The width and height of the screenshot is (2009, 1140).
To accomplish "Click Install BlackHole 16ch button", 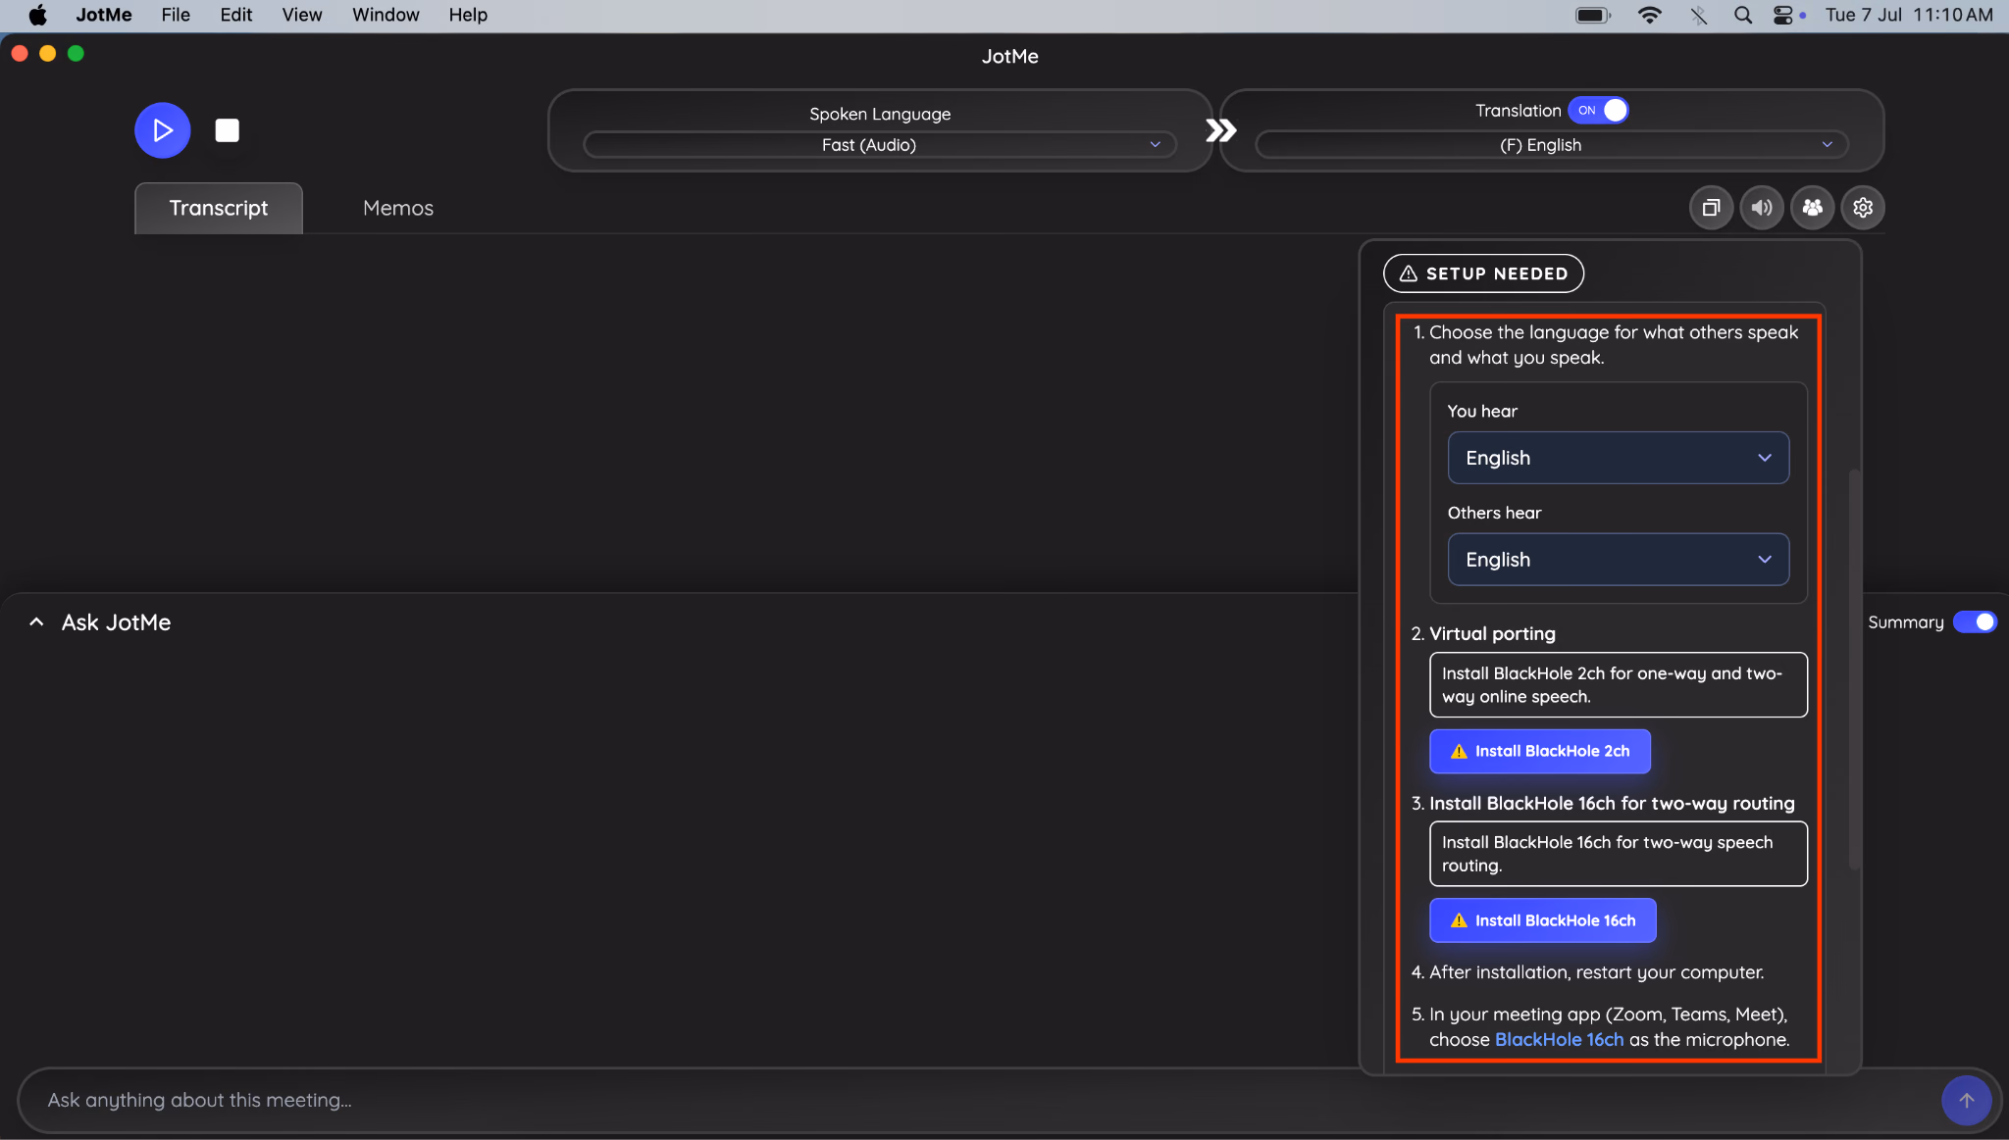I will (x=1542, y=920).
